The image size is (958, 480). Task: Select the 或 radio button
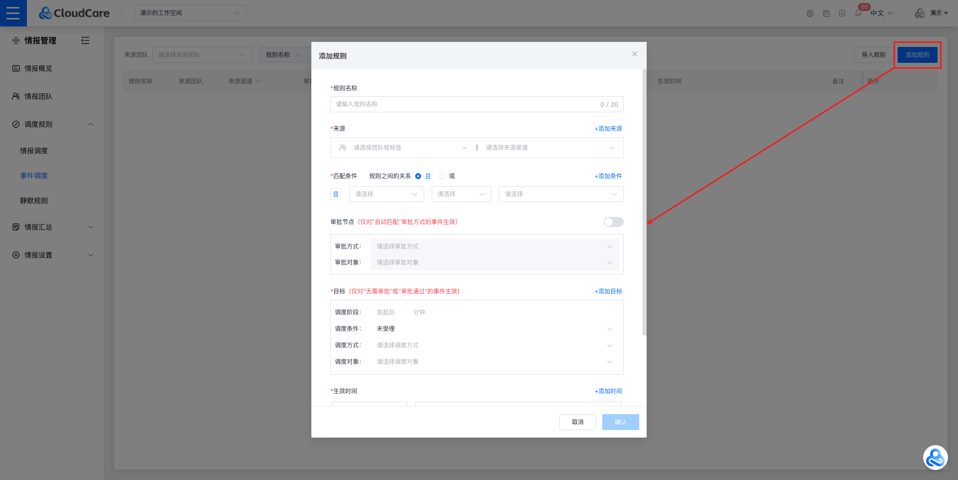[442, 176]
